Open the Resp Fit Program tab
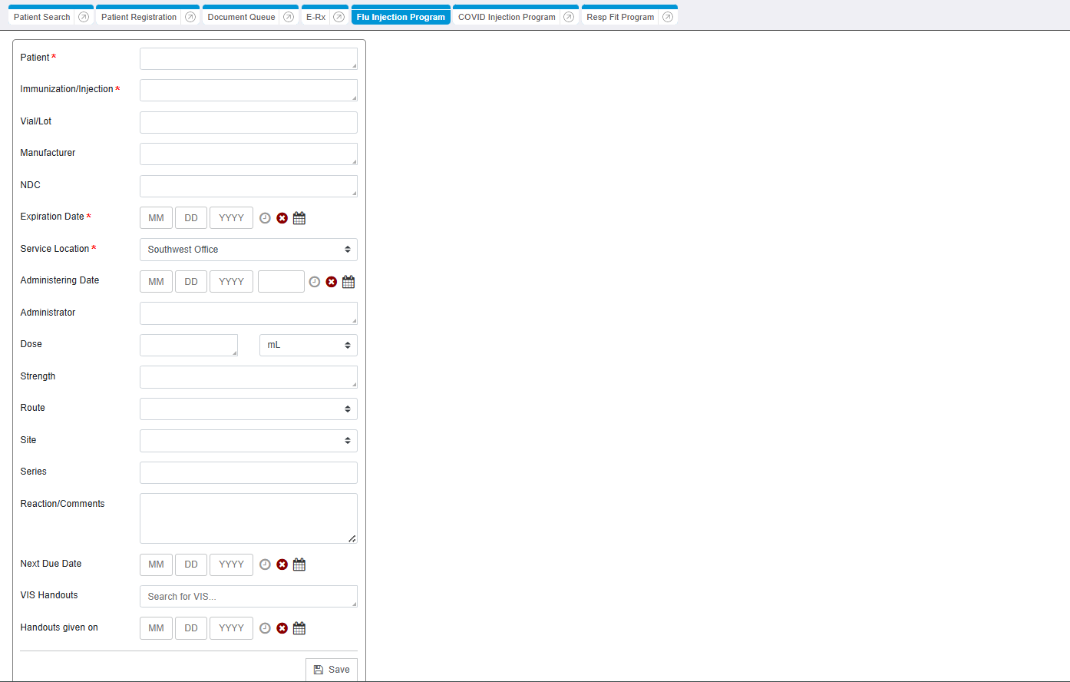 point(620,17)
